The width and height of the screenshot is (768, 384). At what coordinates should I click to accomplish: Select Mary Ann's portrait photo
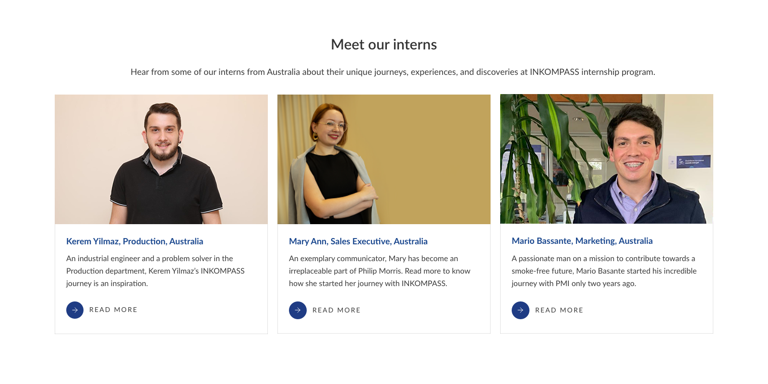click(384, 159)
